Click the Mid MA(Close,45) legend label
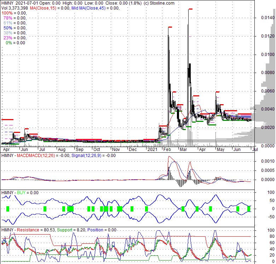The width and height of the screenshot is (276, 264). [88, 8]
